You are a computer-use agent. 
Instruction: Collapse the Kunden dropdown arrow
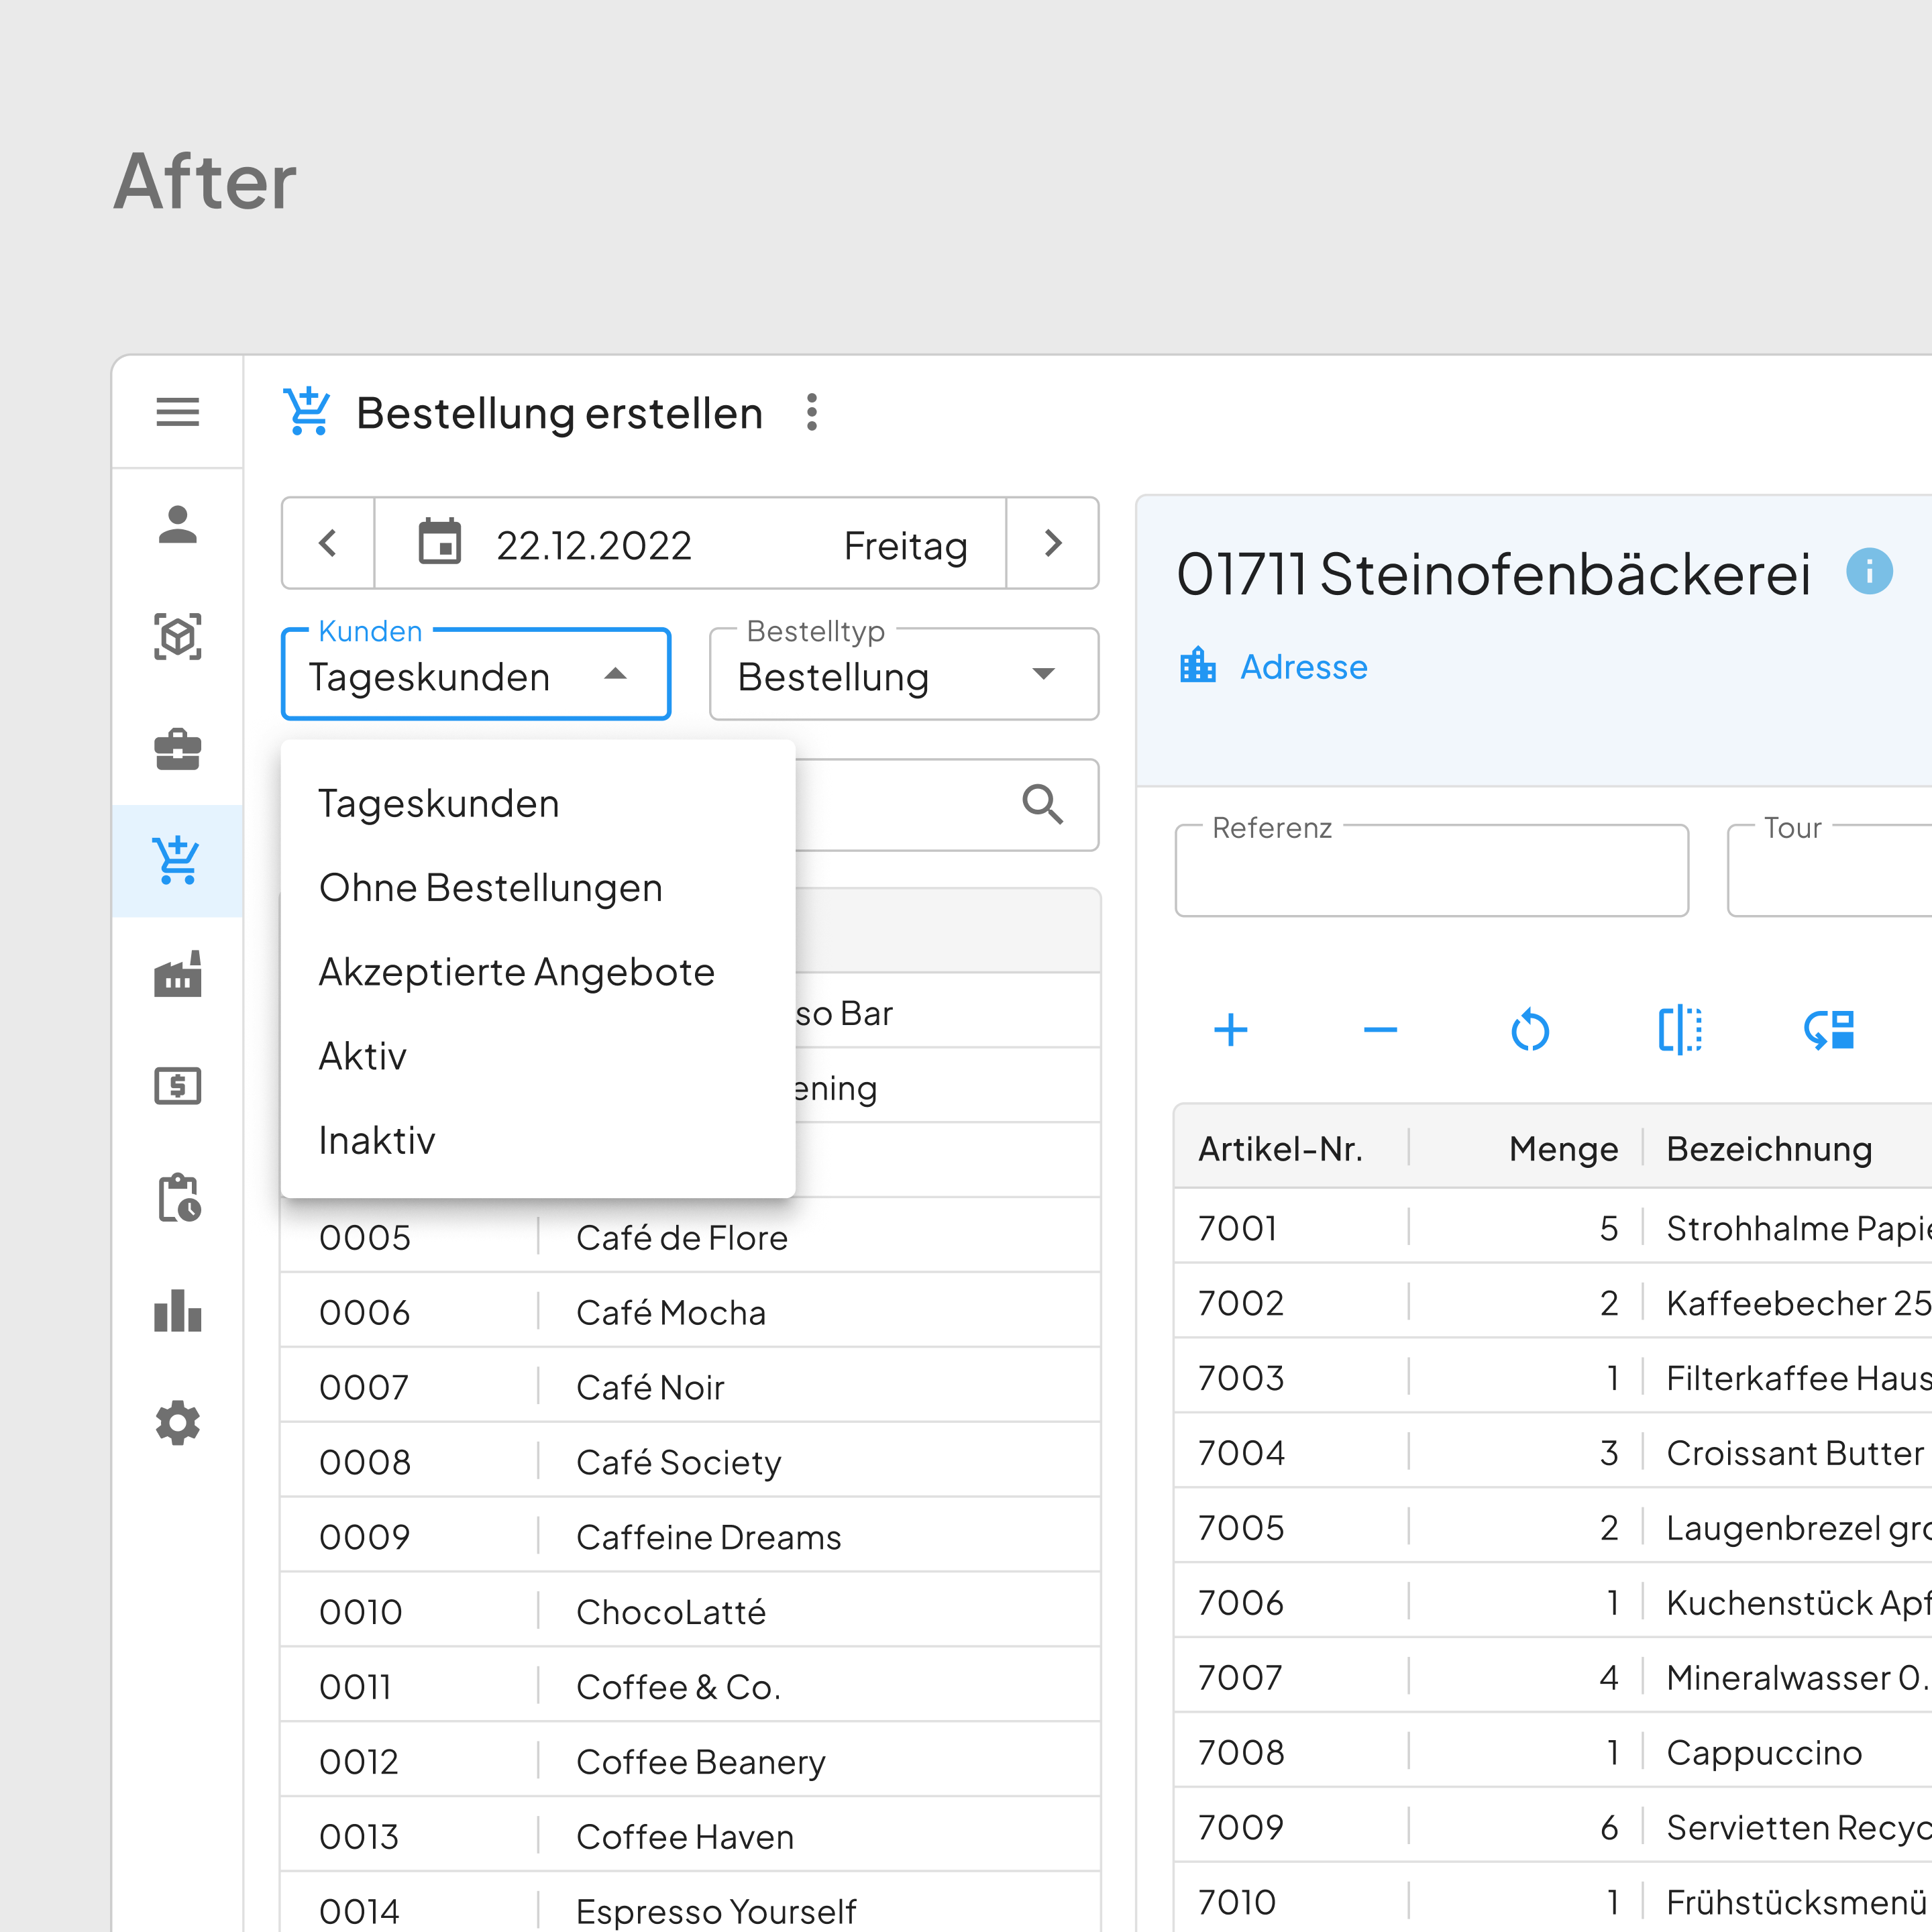click(x=616, y=675)
